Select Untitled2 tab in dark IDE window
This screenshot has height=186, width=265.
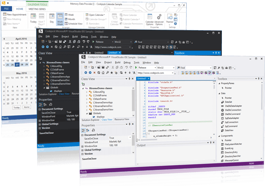[99, 52]
